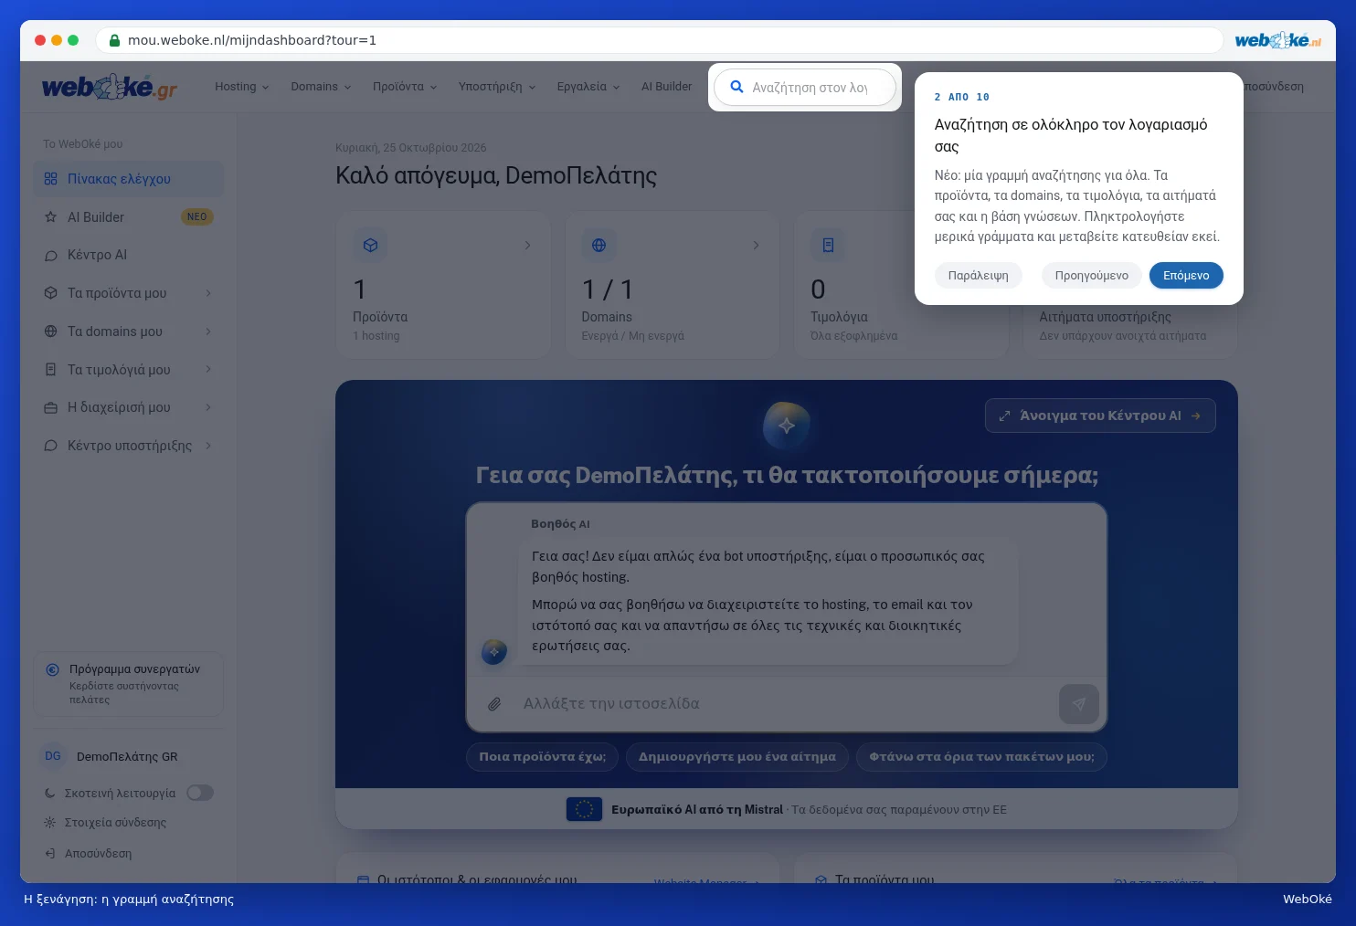Click the paperclip attachment icon in chat

(494, 704)
